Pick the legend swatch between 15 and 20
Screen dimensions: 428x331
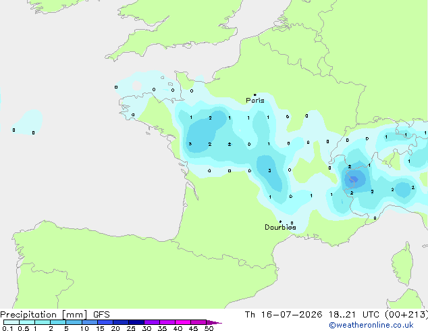point(105,322)
